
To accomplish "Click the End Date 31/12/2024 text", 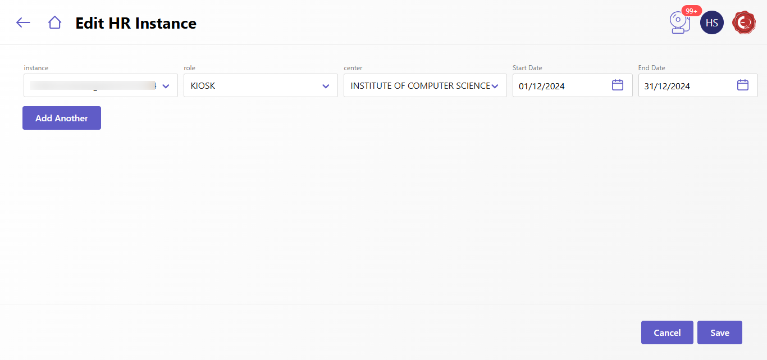I will pos(667,86).
